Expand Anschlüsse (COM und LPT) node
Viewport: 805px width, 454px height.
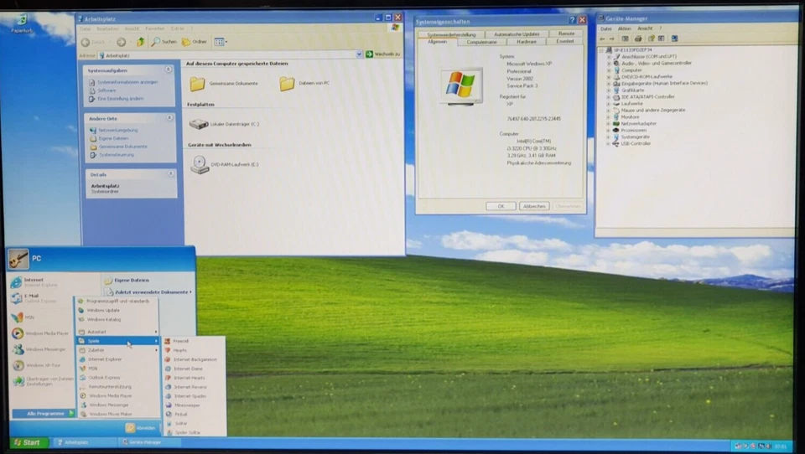tap(609, 56)
